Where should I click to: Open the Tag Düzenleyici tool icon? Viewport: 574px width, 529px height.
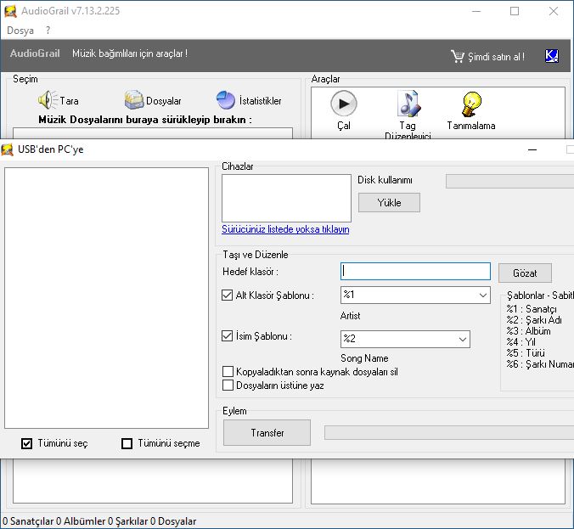coord(408,104)
